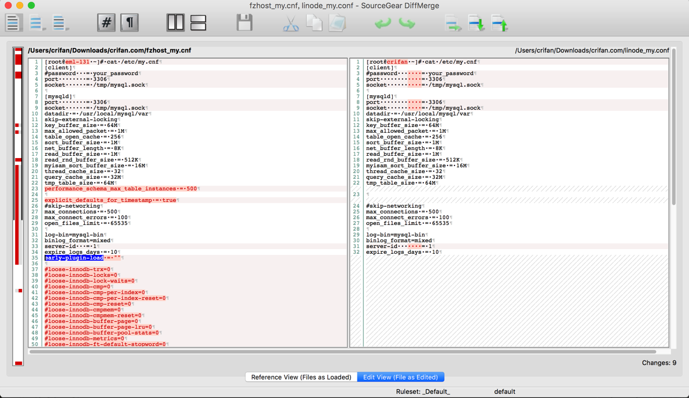Click '#loose-innodb-trx=0' line in left pane
Image resolution: width=689 pixels, height=398 pixels.
[78, 269]
